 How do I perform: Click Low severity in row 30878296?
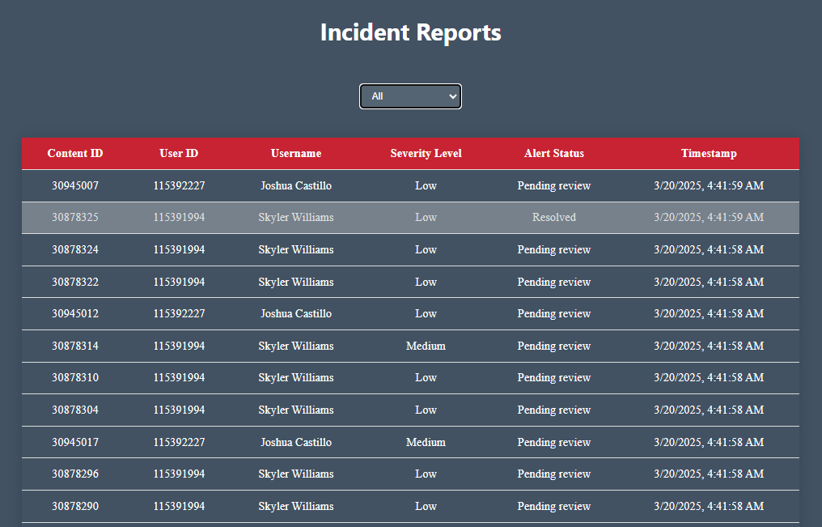[426, 474]
